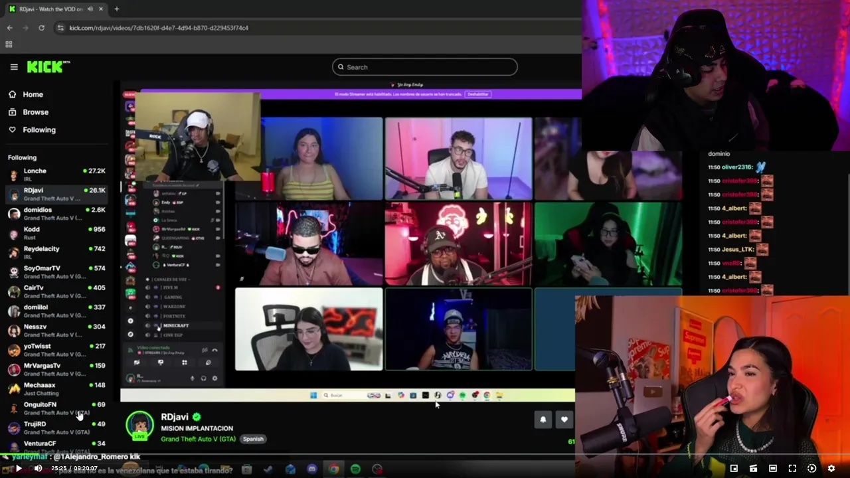Toggle Discord noise suppression icon
Viewport: 850px width, 478px height.
tap(205, 350)
